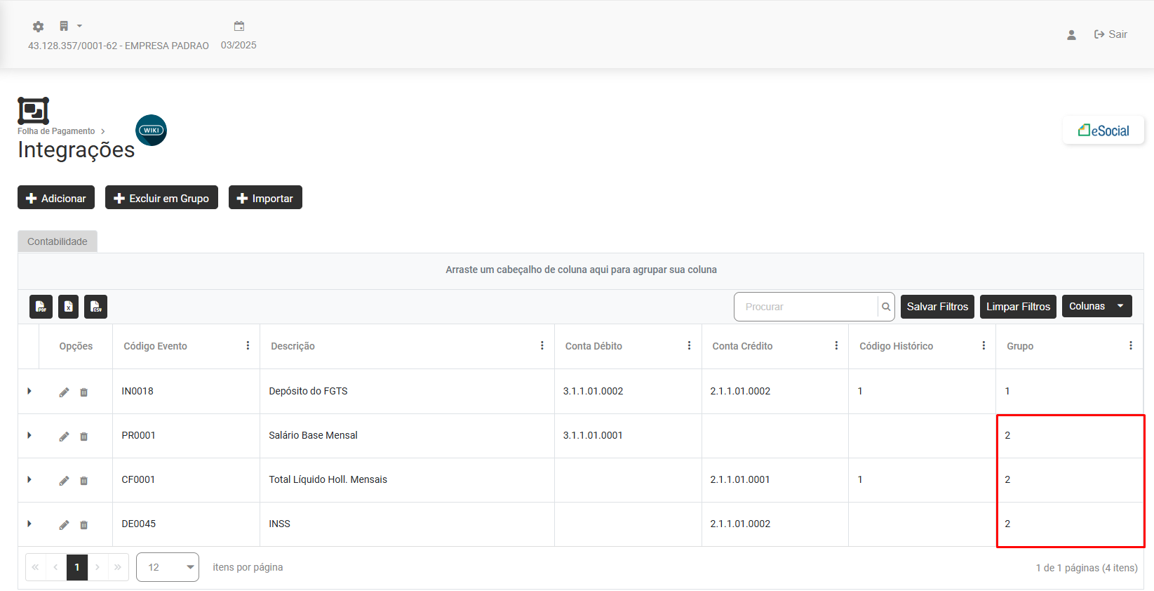Screen dimensions: 1154x591
Task: Click the pencil icon for CF0001
Action: pos(64,480)
